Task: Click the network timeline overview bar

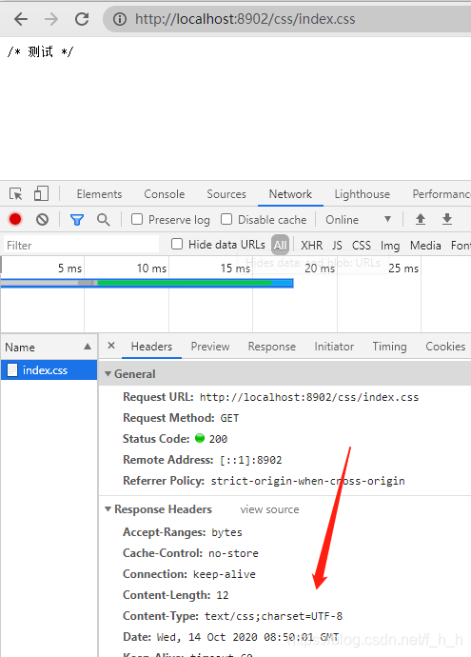Action: 147,283
